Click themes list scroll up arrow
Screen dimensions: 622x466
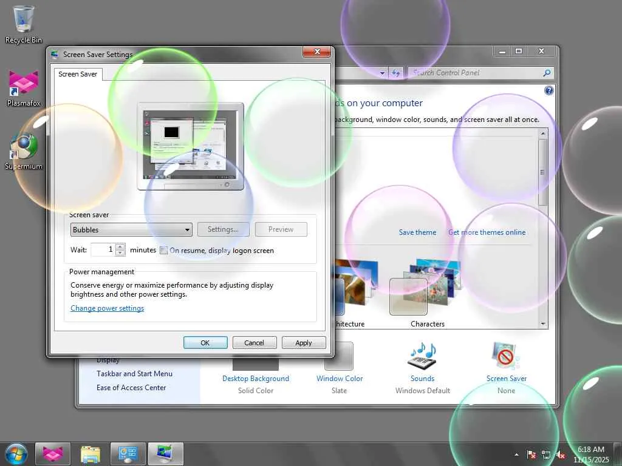(542, 133)
